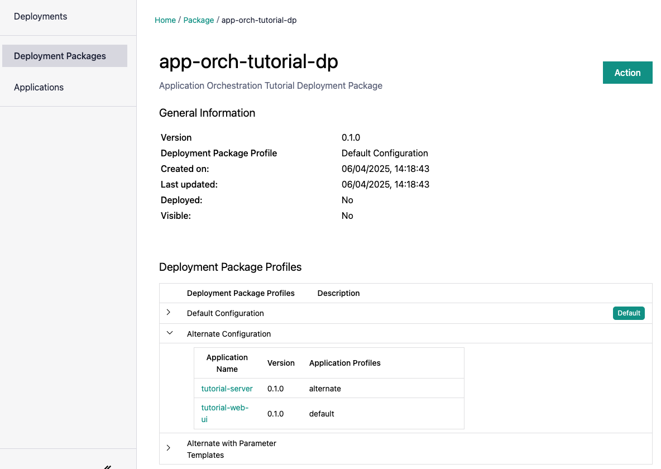Click the Application Profiles column header
661x469 pixels.
(x=344, y=363)
